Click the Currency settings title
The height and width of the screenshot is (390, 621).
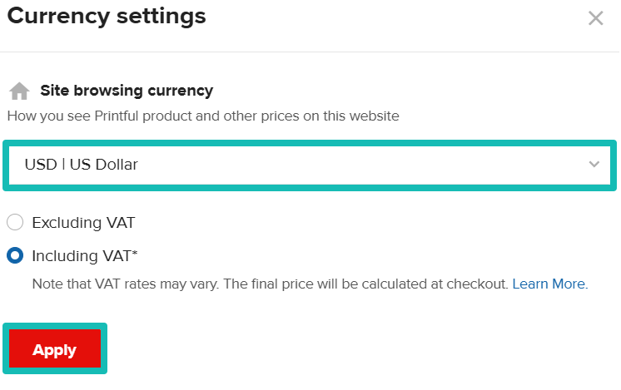tap(107, 15)
